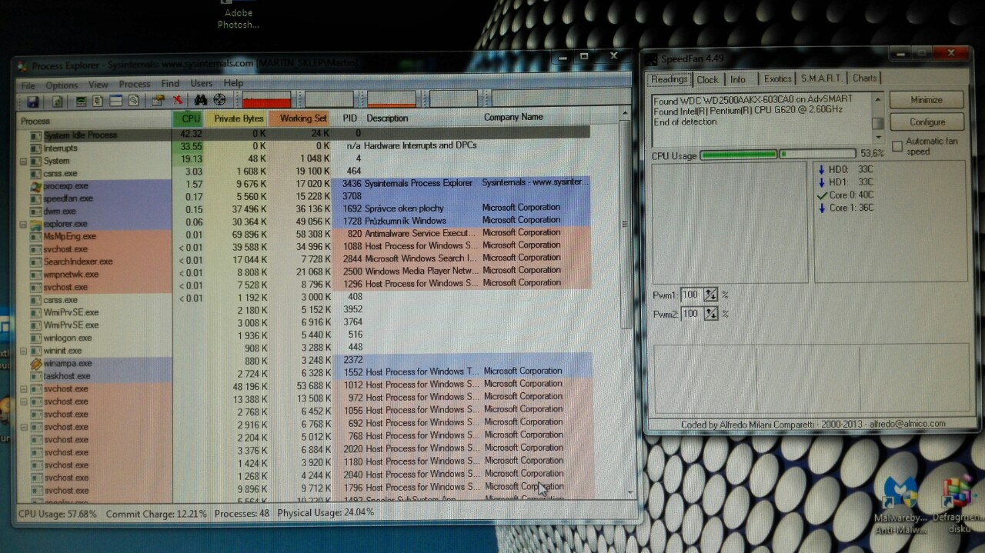
Task: Click the Malwarebytes Anti-Malware desktop icon
Action: (x=900, y=504)
